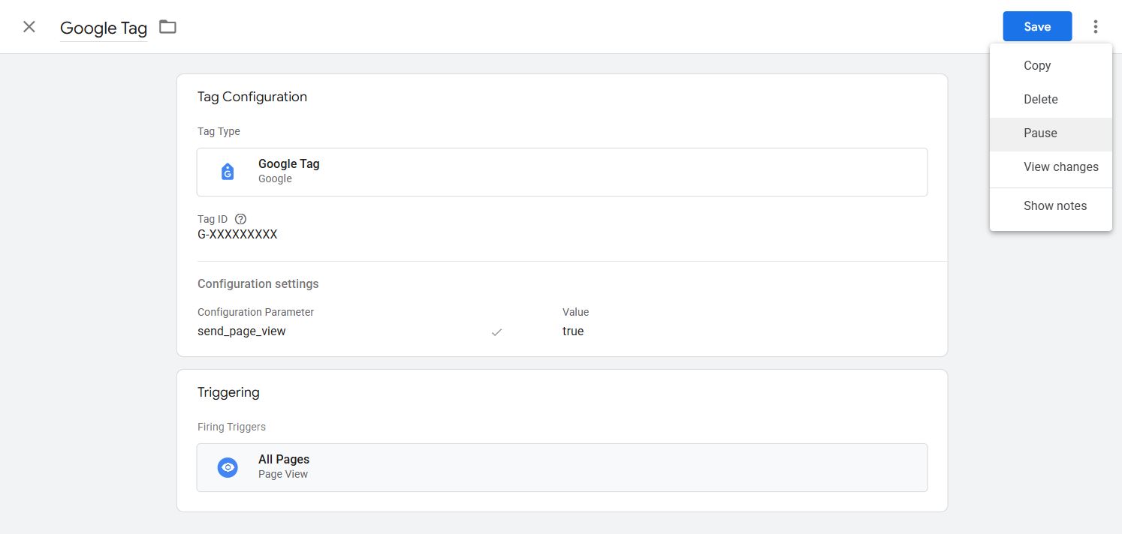
Task: Show notes via the menu entry
Action: pyautogui.click(x=1054, y=205)
